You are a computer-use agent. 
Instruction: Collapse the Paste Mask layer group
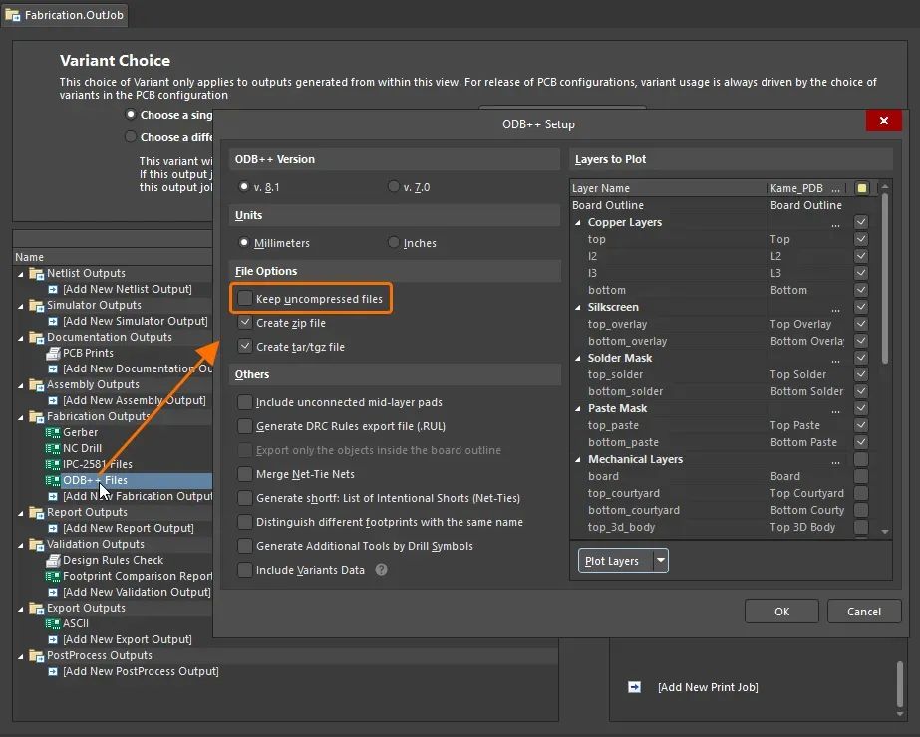(x=578, y=408)
